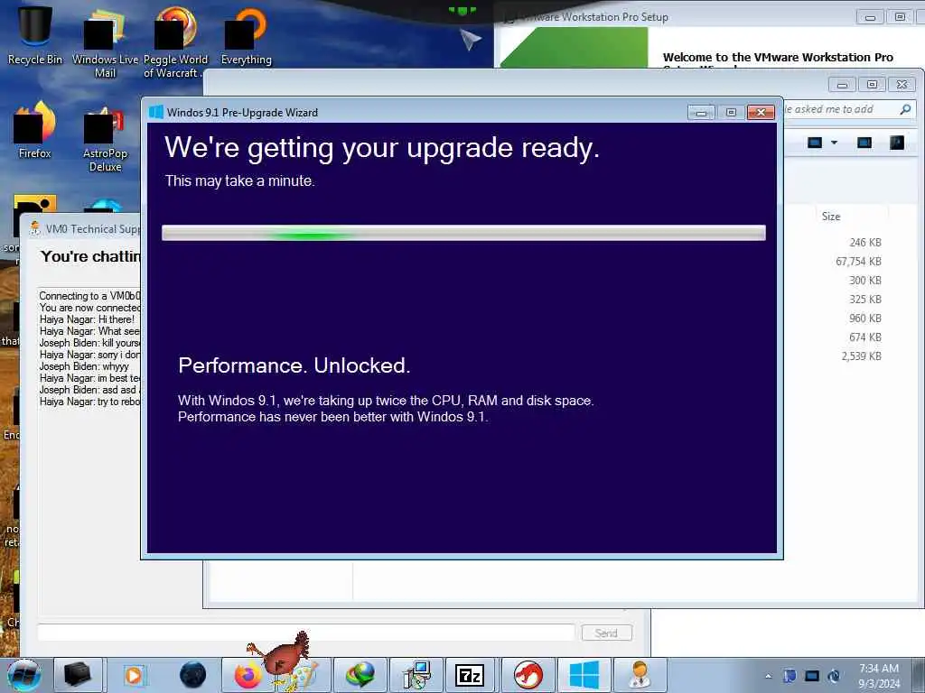Open the Explorer help icon
The width and height of the screenshot is (925, 693).
[897, 143]
